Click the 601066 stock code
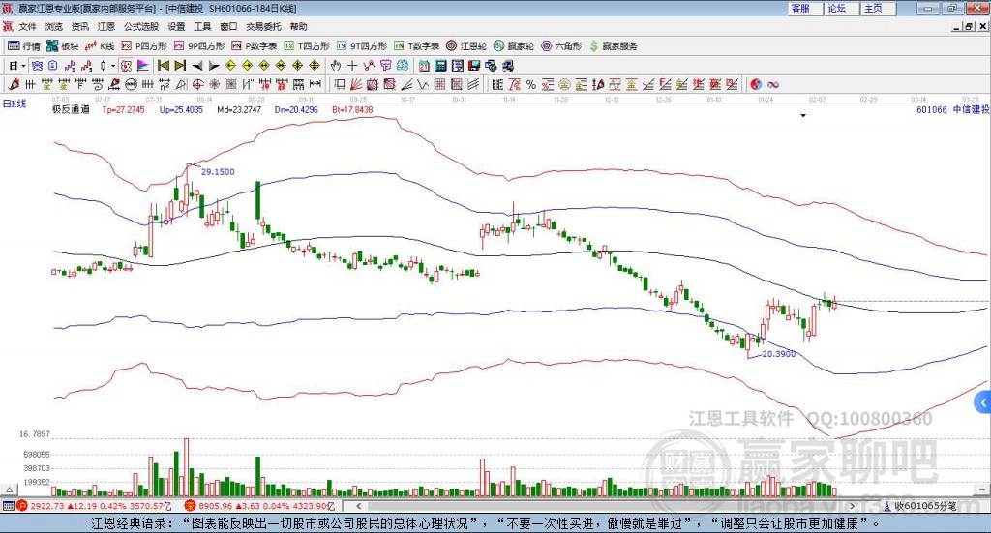The width and height of the screenshot is (991, 533). click(932, 110)
